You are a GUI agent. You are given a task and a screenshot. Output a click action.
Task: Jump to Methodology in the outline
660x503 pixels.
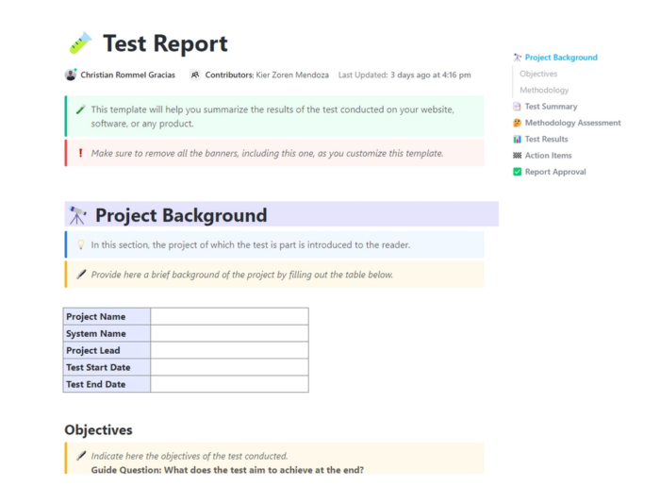[544, 91]
